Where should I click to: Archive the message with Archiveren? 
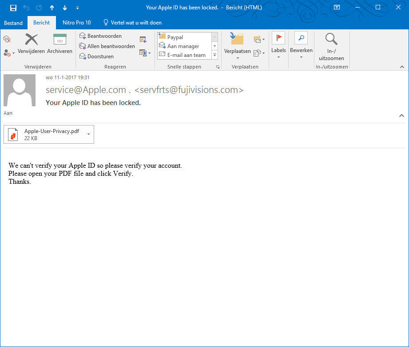(60, 44)
